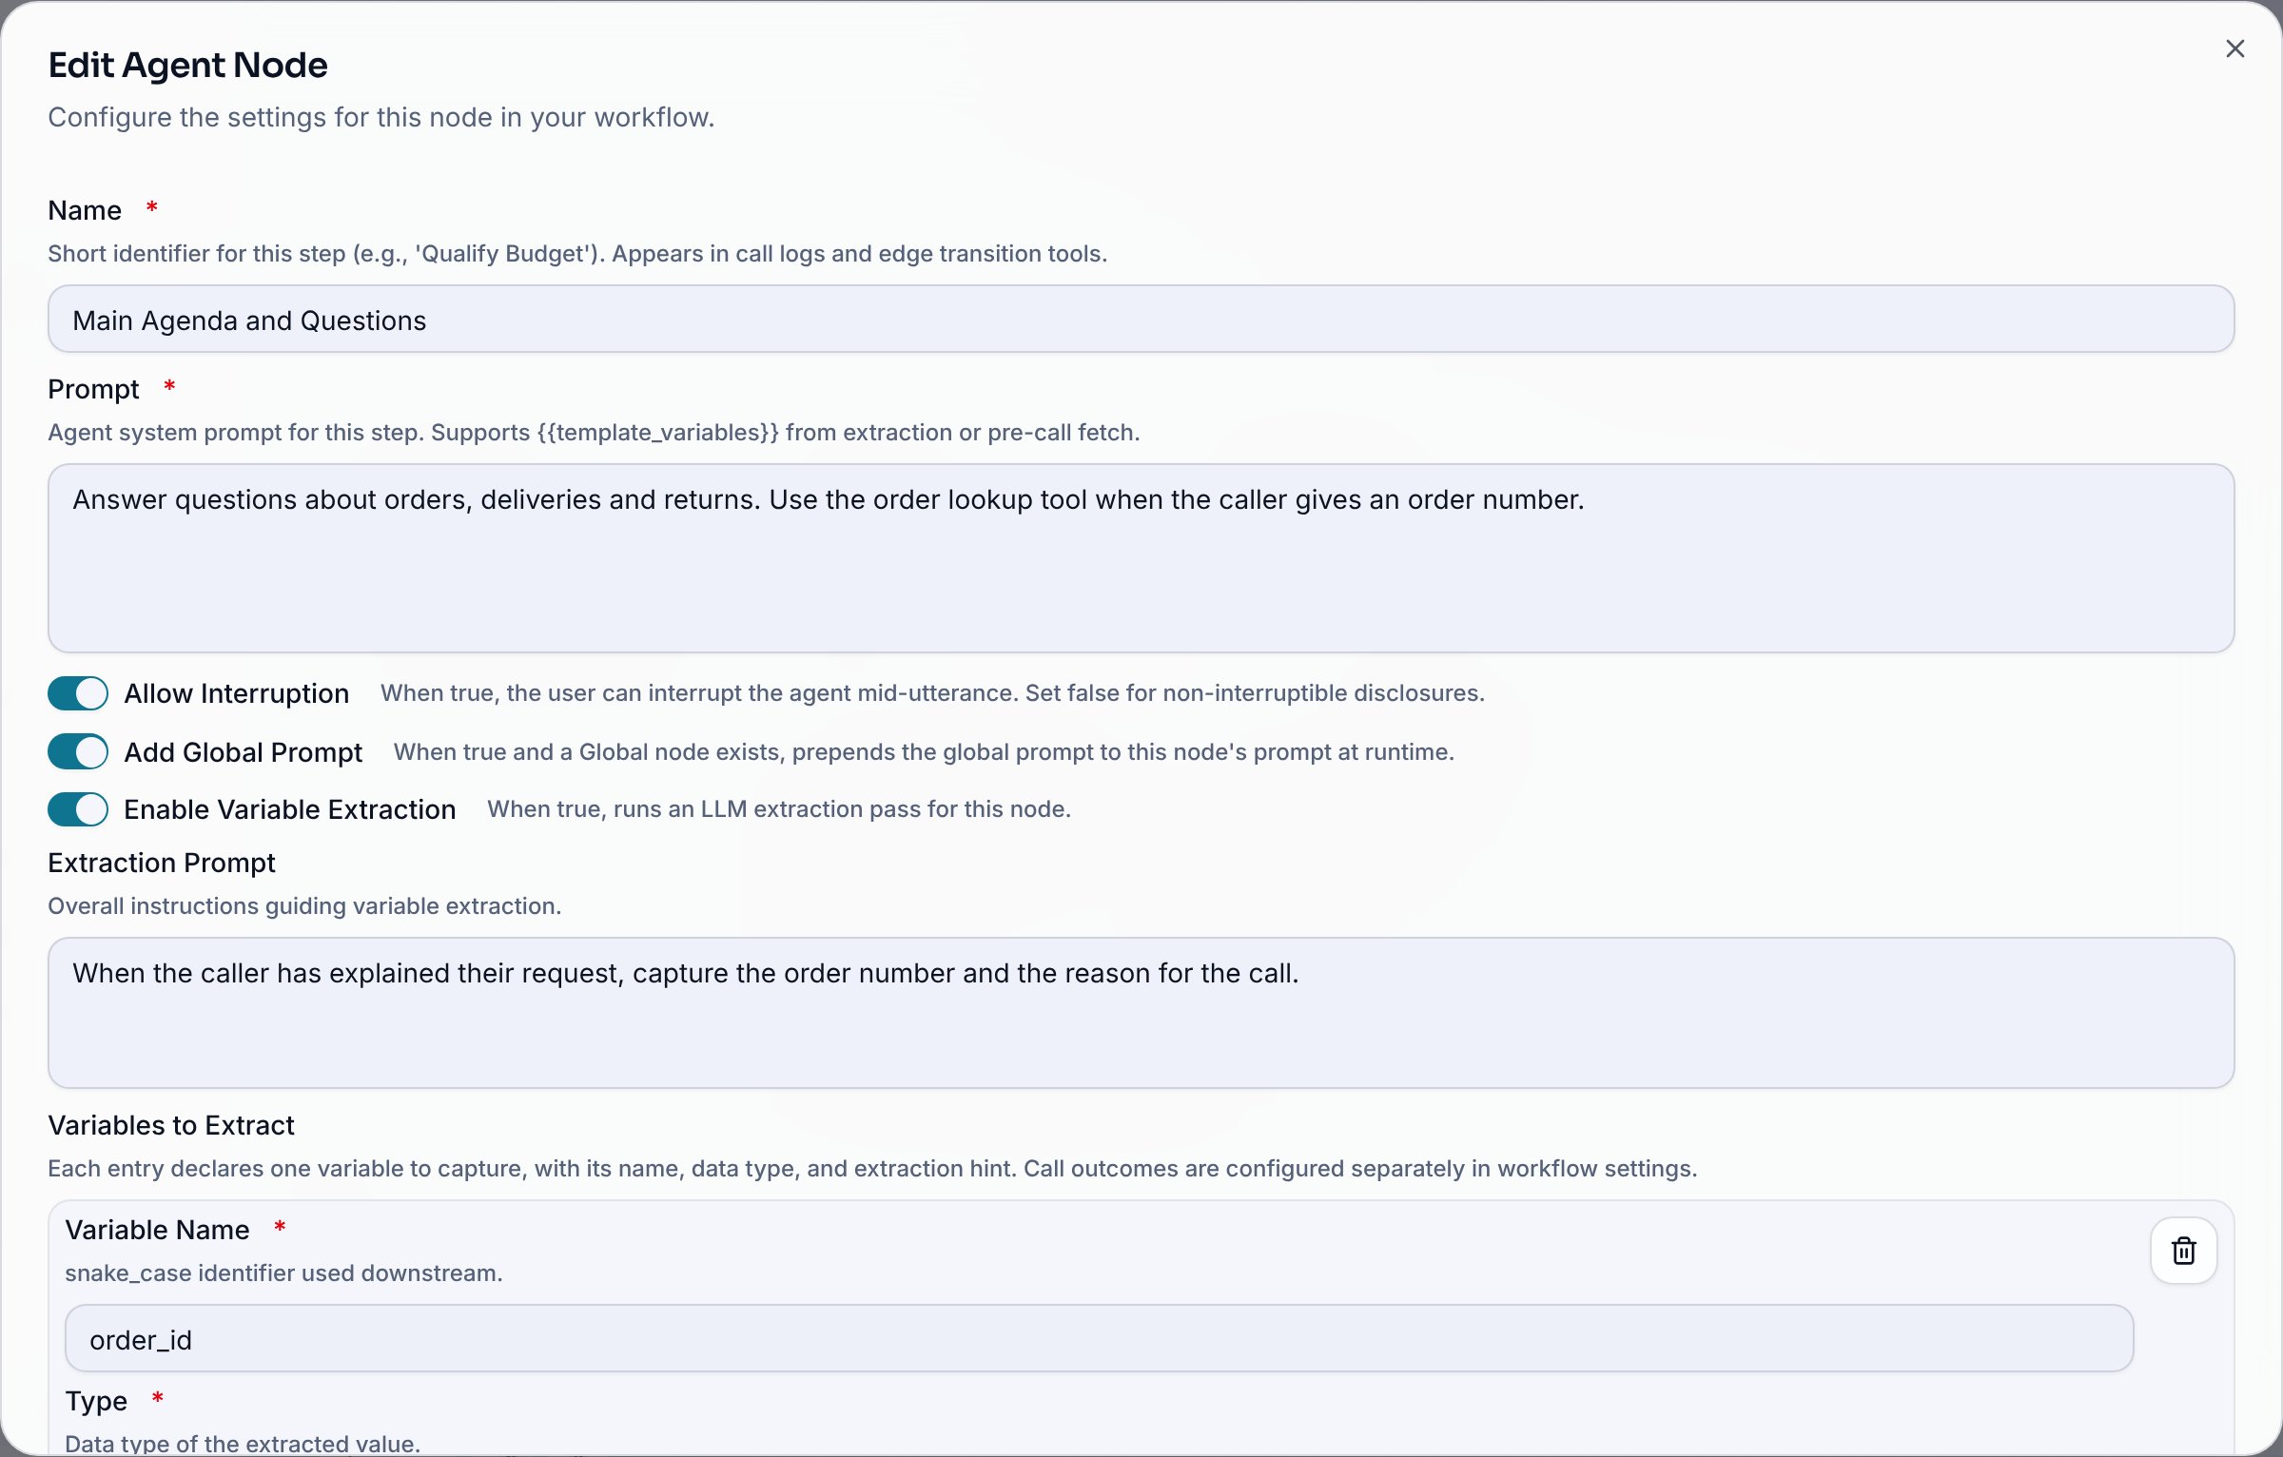
Task: Disable the Add Global Prompt switch
Action: 78,751
